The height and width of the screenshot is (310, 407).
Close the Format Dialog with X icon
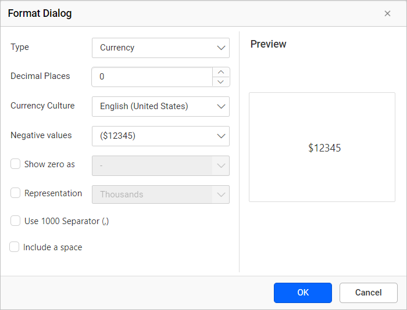point(387,13)
